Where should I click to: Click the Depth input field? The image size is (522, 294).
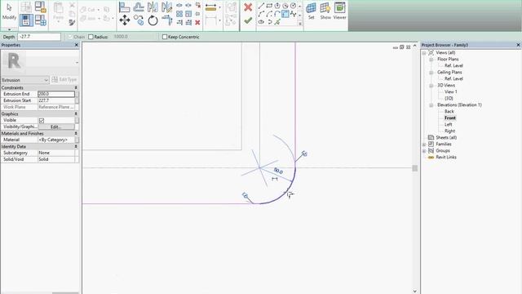pos(39,37)
